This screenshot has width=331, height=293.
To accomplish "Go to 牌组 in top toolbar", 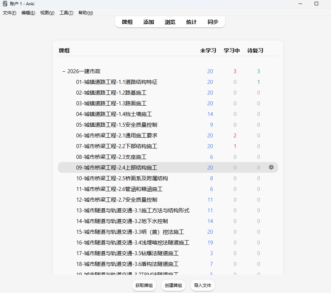I will (127, 22).
